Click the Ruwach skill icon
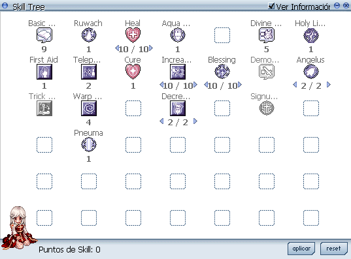The width and height of the screenshot is (351, 259). [89, 35]
